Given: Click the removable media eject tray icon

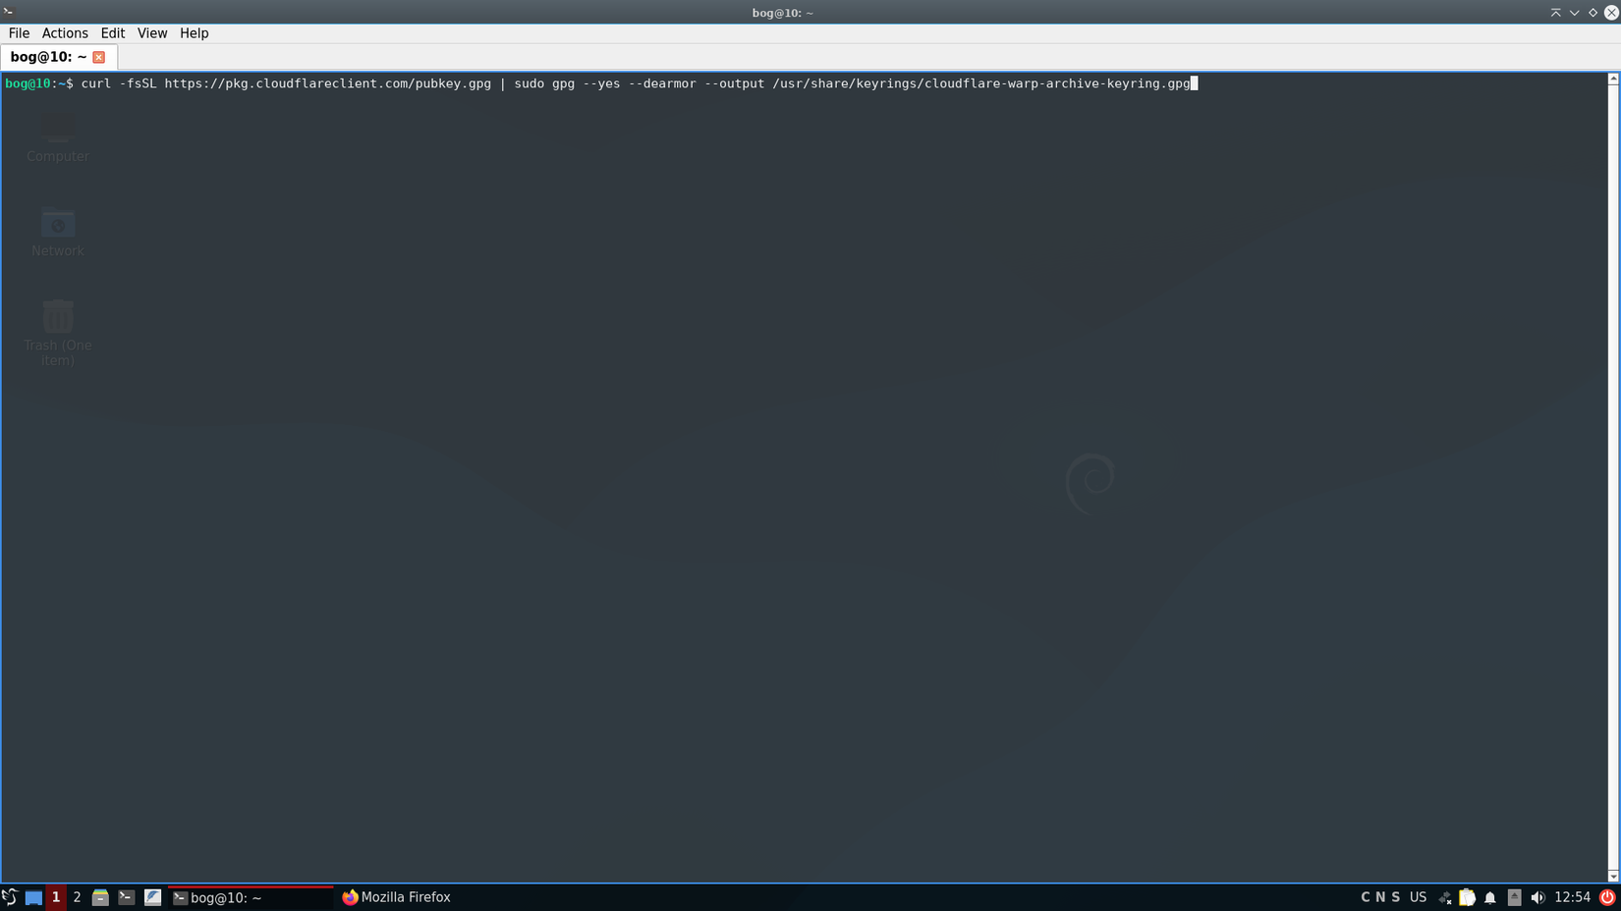Looking at the screenshot, I should [x=1513, y=896].
